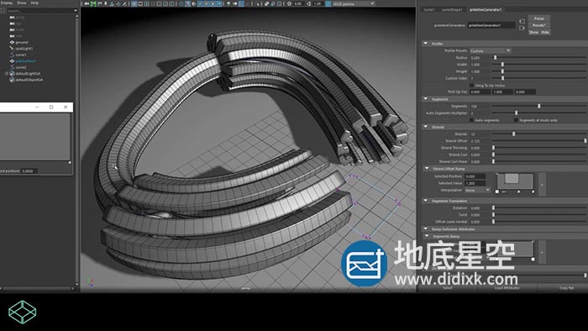The width and height of the screenshot is (588, 331).
Task: Collapse the Segments Ramp section
Action: [x=427, y=236]
